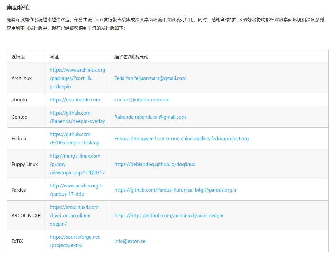Open the Pardus 17 DDE link
Screen dimensions: 335x257
(75, 190)
